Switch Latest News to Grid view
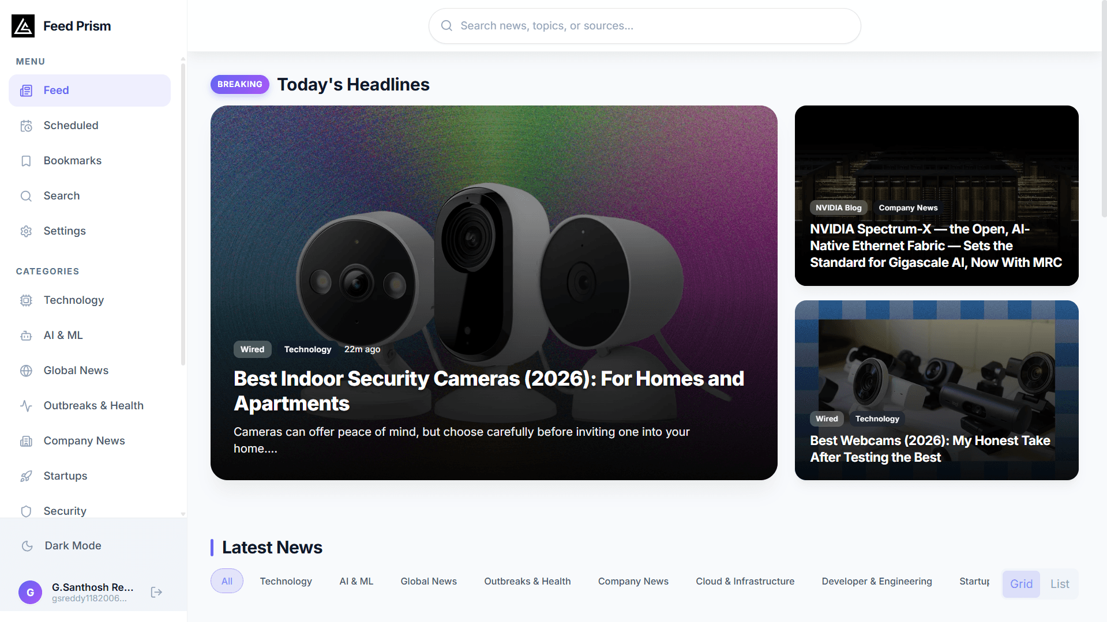 [x=1021, y=584]
